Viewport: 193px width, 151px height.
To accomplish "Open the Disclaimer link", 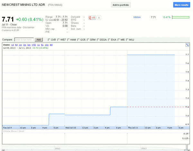I will coord(29,28).
